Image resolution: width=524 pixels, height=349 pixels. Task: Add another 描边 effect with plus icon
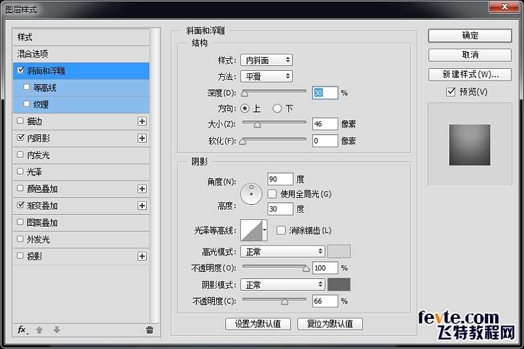142,121
